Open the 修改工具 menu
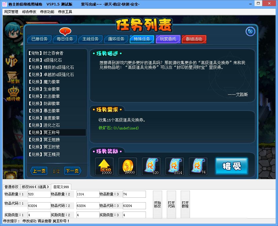The image size is (278, 226). click(x=65, y=12)
